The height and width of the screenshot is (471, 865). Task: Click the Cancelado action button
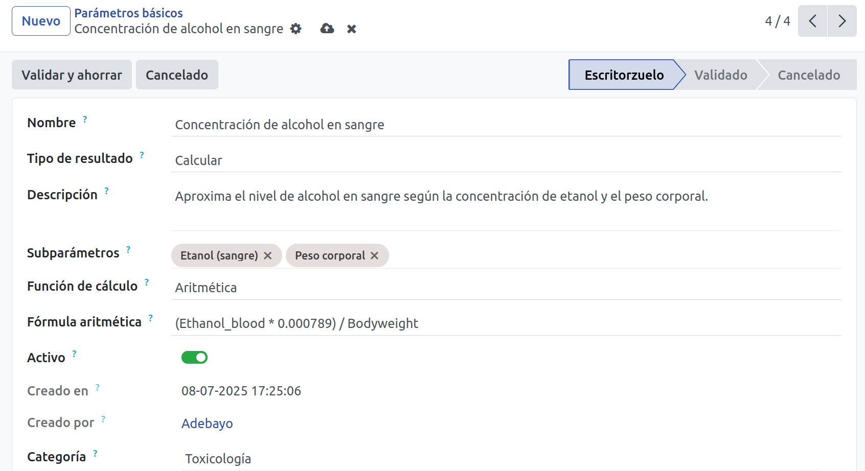pyautogui.click(x=177, y=75)
